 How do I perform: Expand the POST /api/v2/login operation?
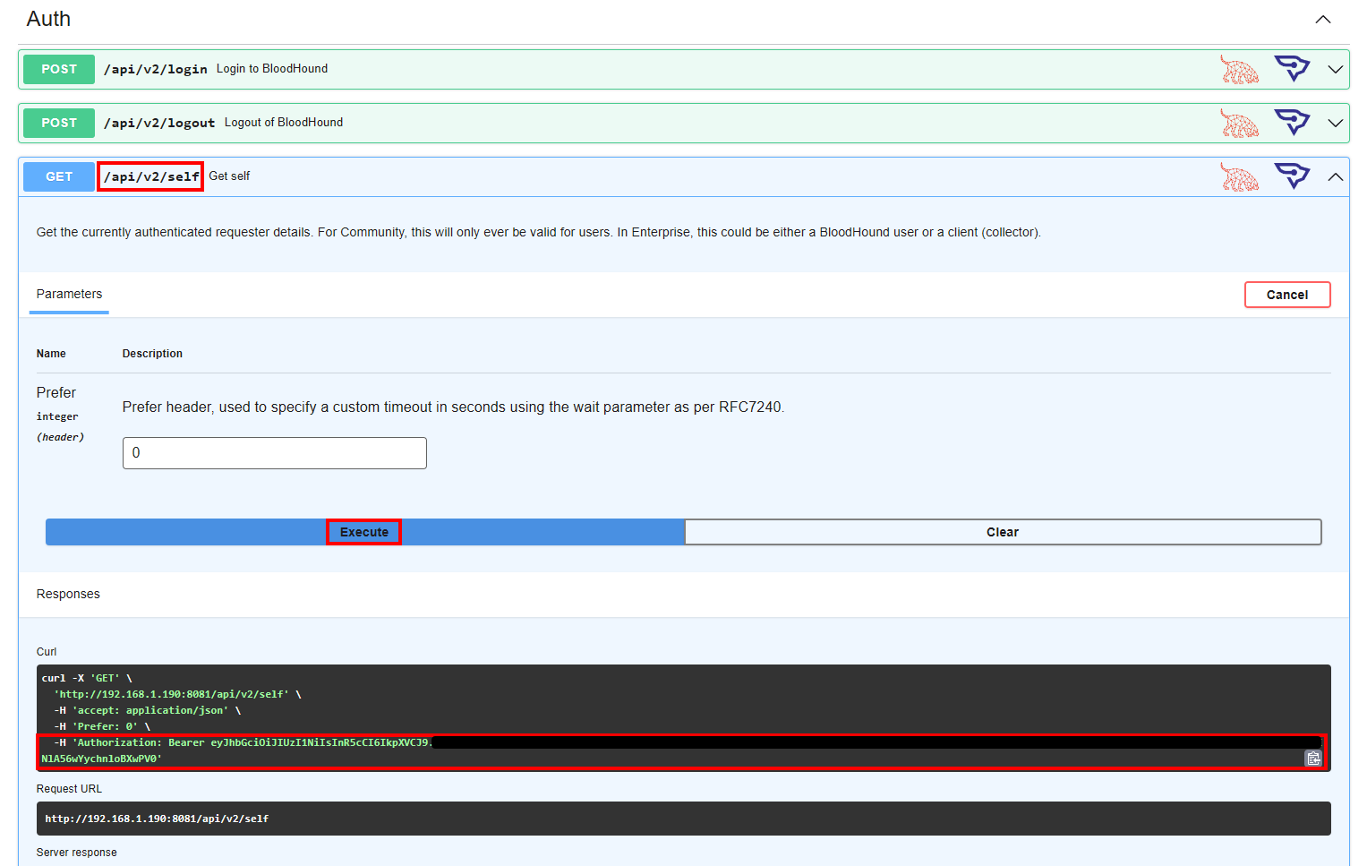(x=1336, y=70)
